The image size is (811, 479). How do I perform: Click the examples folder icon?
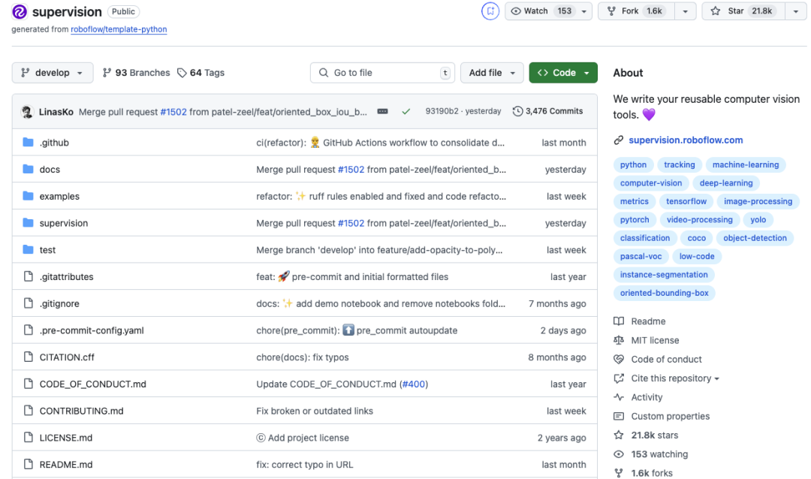click(29, 196)
